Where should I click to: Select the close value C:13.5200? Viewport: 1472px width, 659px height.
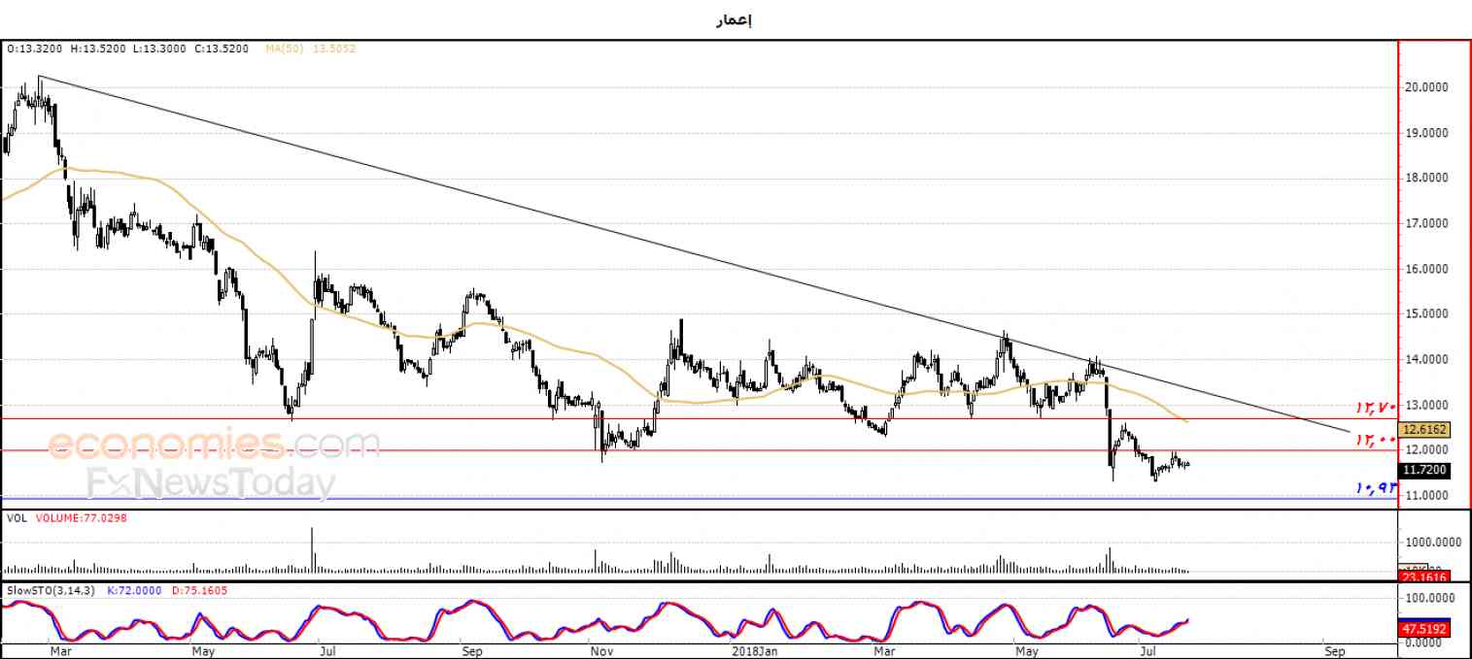tap(222, 48)
